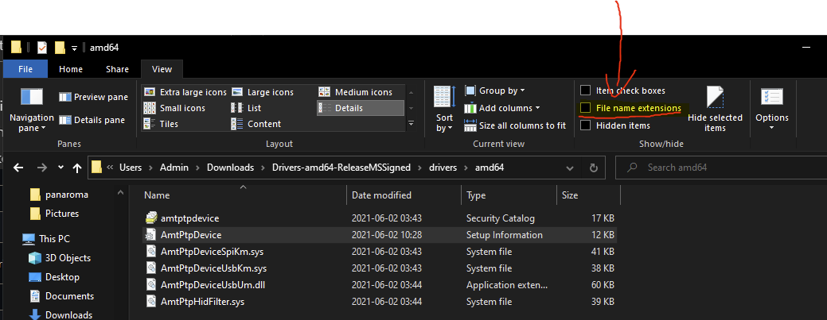827x320 pixels.
Task: Switch to Small icons layout
Action: click(174, 108)
